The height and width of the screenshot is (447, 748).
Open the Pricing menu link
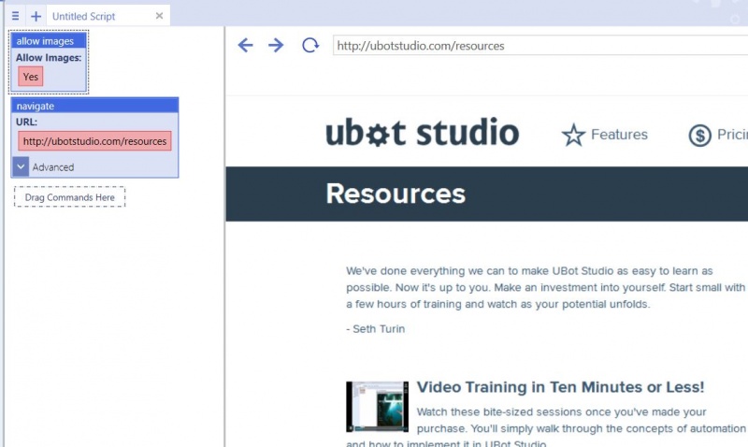click(732, 135)
